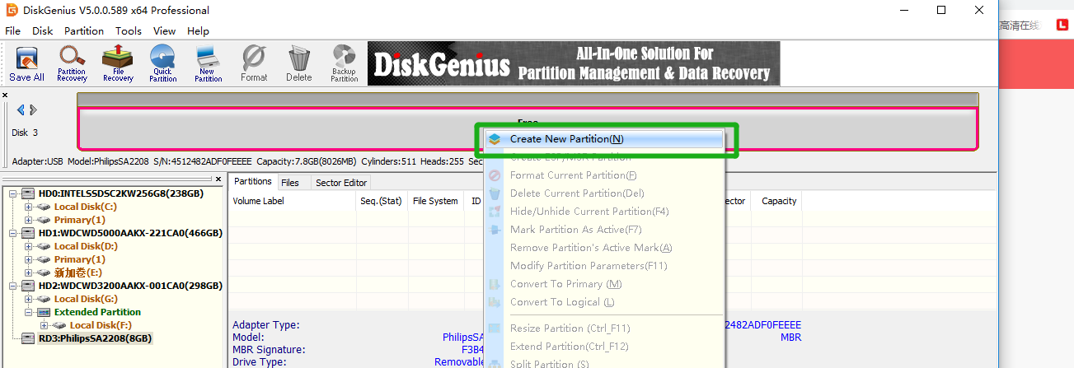Close the disk tree panel with x

click(x=218, y=179)
